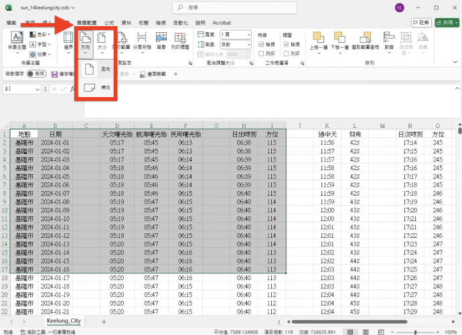Open the 配合調整大小 dialog launcher
Image resolution: width=462 pixels, height=335 pixels.
251,63
